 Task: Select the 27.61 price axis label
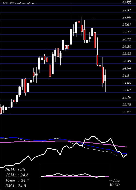click(127, 25)
